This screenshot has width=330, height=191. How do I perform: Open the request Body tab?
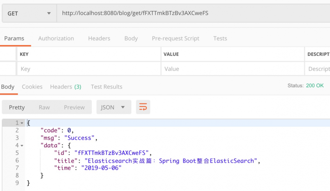(131, 38)
